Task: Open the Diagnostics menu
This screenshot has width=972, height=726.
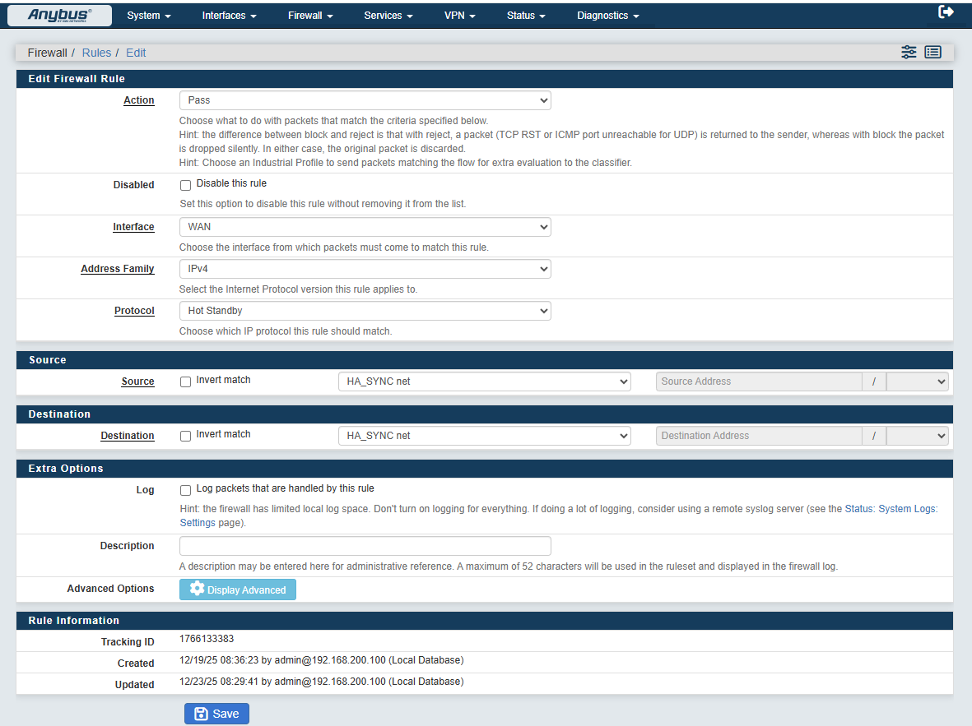Action: coord(607,16)
